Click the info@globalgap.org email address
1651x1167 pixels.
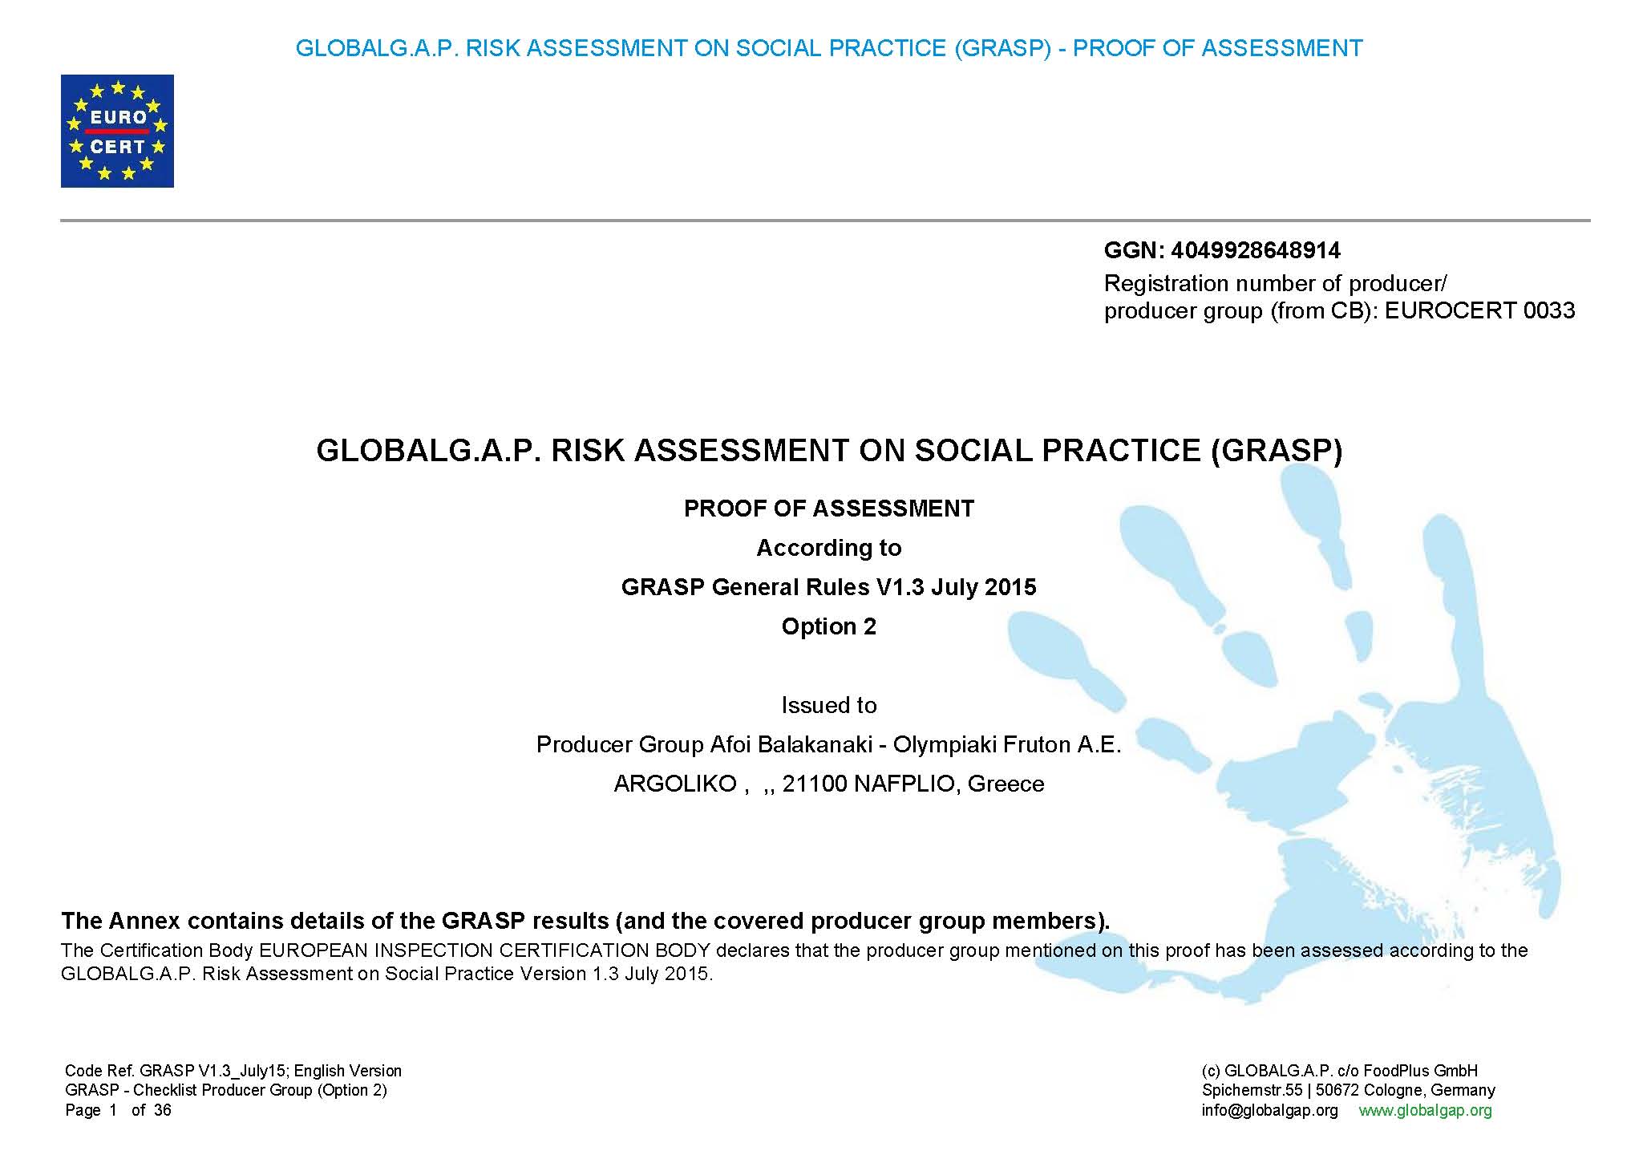coord(1269,1110)
